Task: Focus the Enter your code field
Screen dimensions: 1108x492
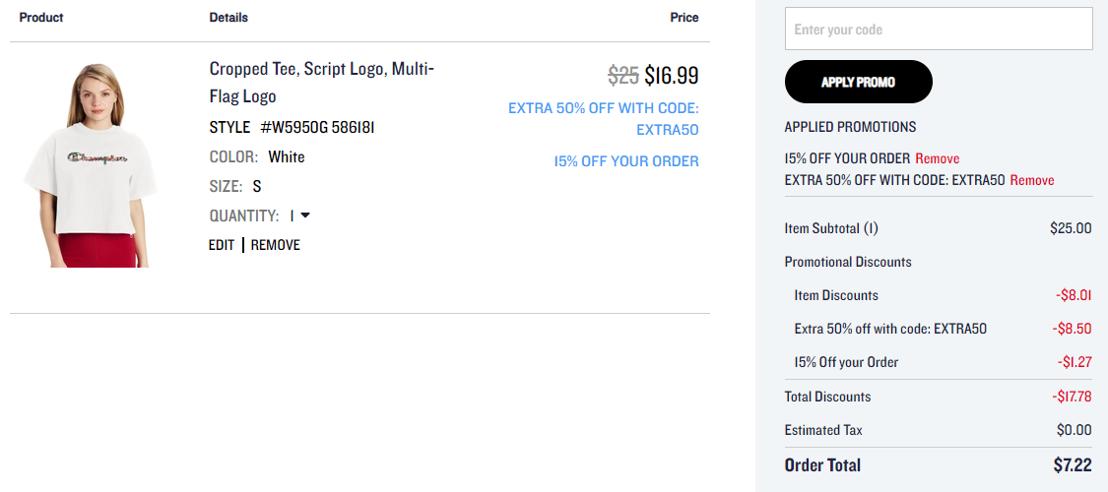Action: 939,29
